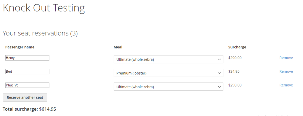Image resolution: width=303 pixels, height=116 pixels.
Task: Remove Phuc Vo's seat reservation
Action: (x=286, y=85)
